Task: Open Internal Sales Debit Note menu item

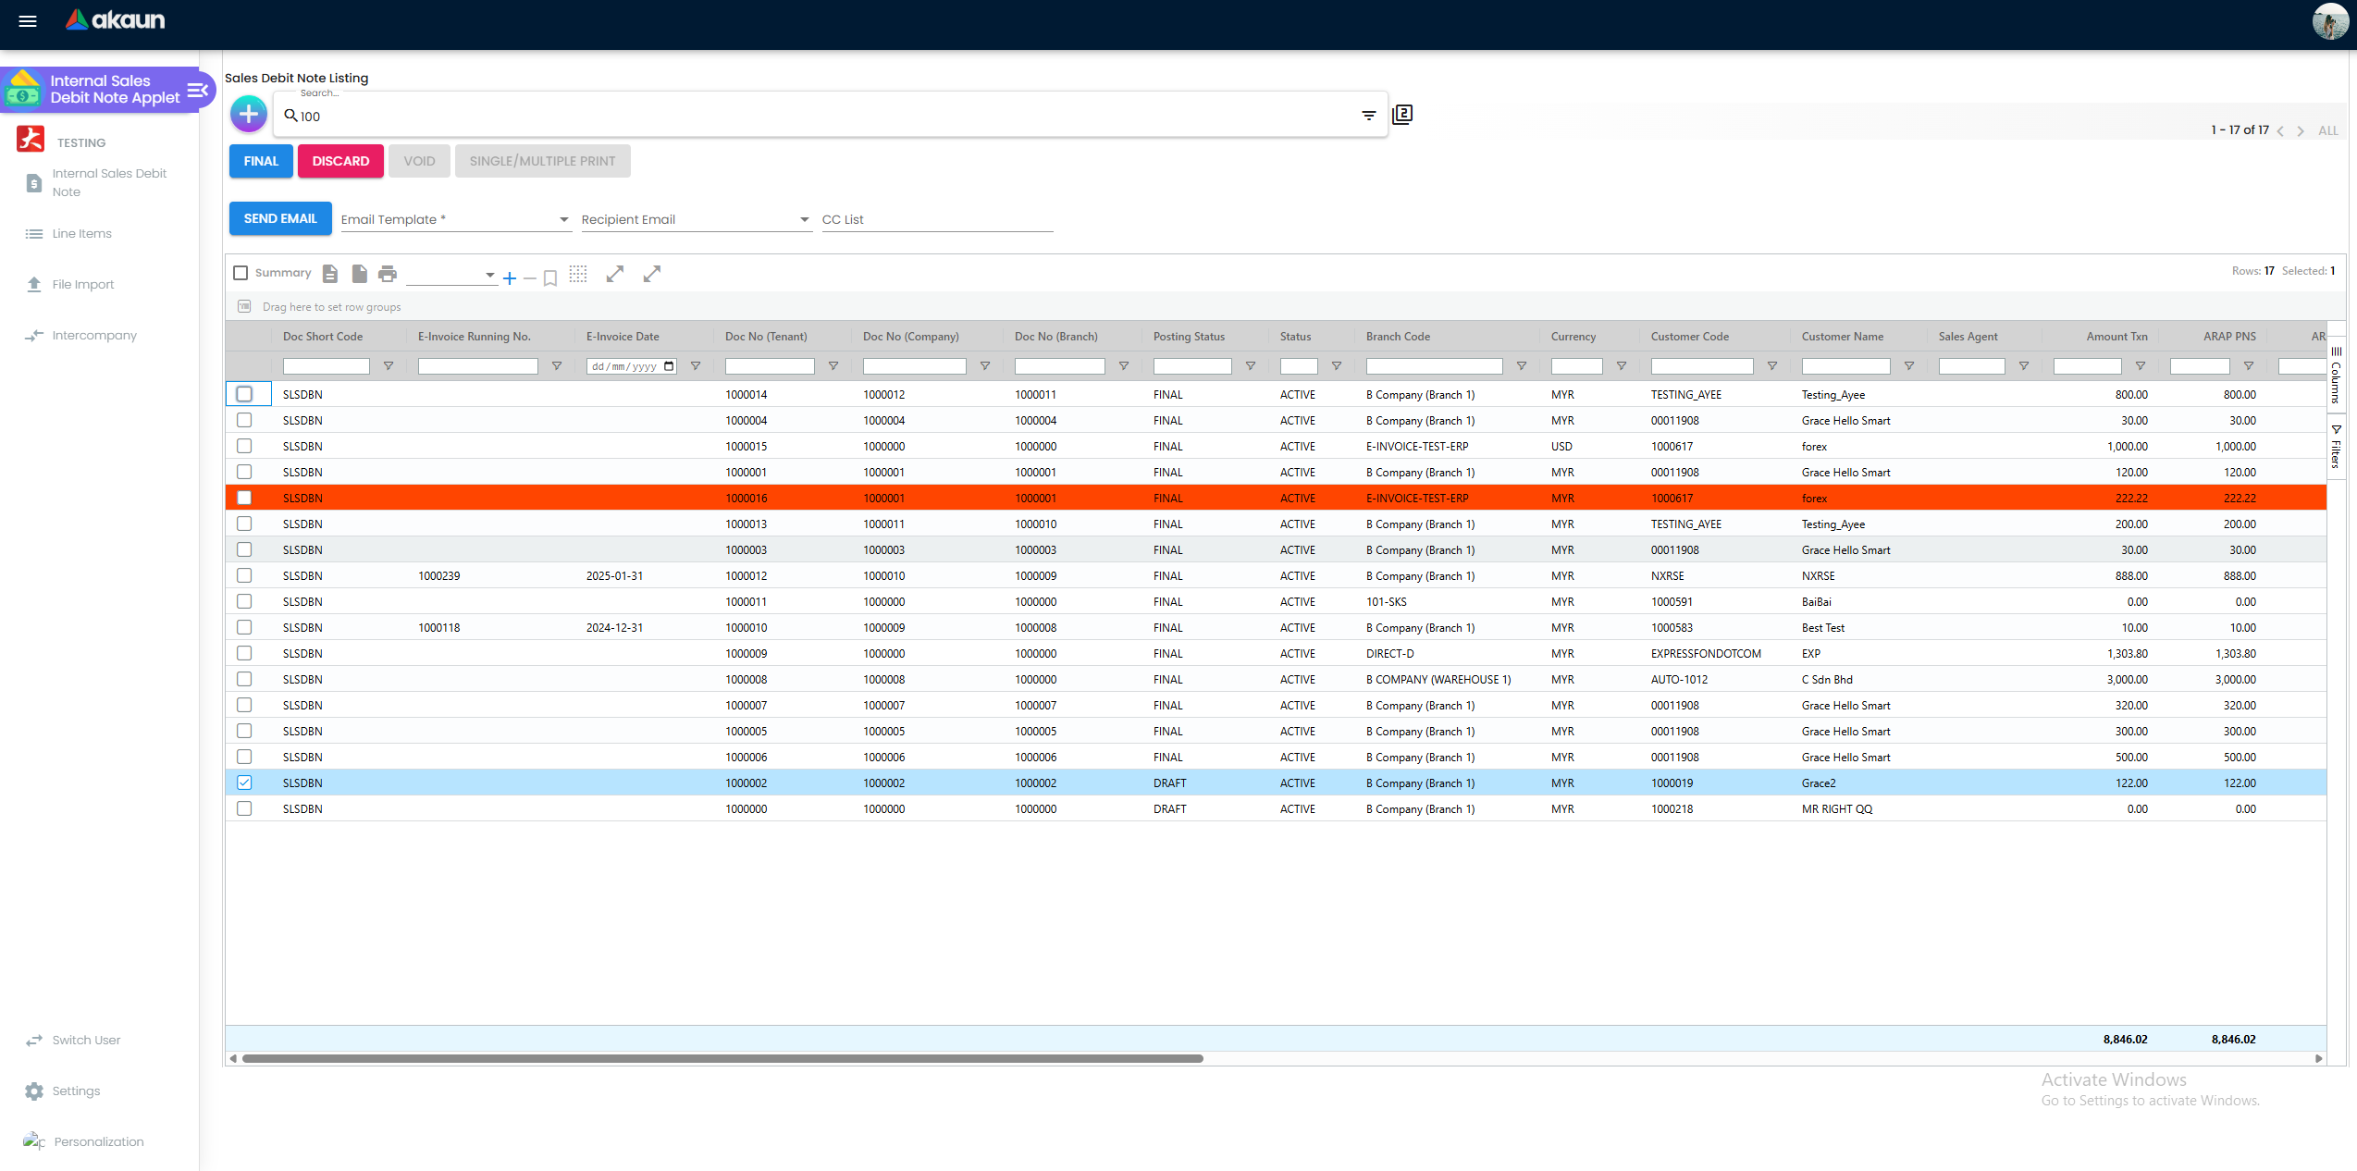Action: tap(100, 182)
